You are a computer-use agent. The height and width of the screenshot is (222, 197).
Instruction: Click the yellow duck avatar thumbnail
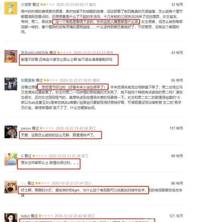click(x=11, y=56)
